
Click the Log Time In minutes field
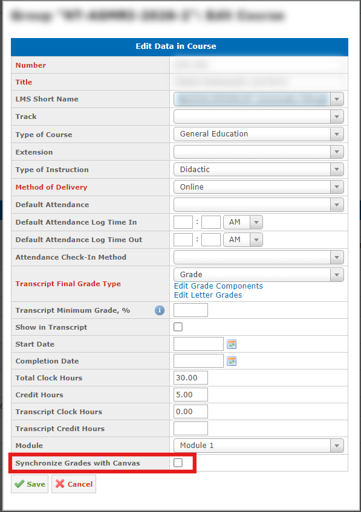(x=211, y=222)
